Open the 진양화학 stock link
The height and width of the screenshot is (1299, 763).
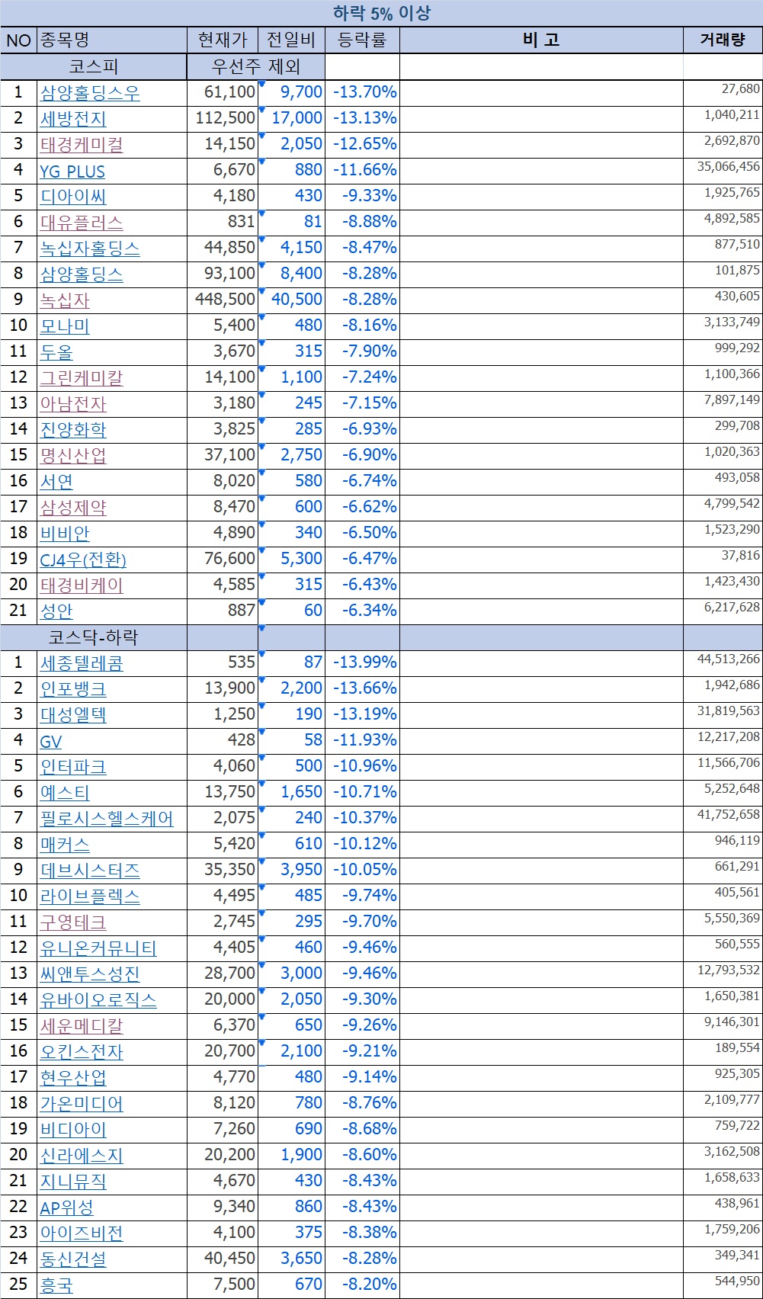73,430
